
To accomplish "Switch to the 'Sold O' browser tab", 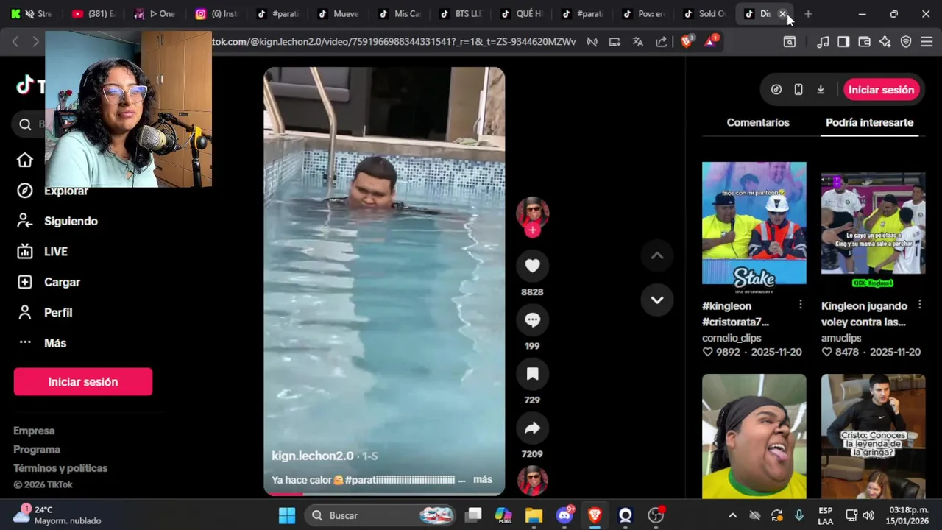I will pos(704,14).
